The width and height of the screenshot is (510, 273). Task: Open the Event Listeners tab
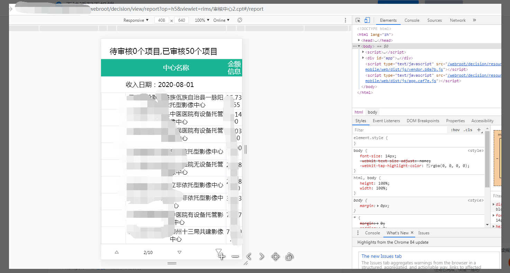(x=386, y=121)
